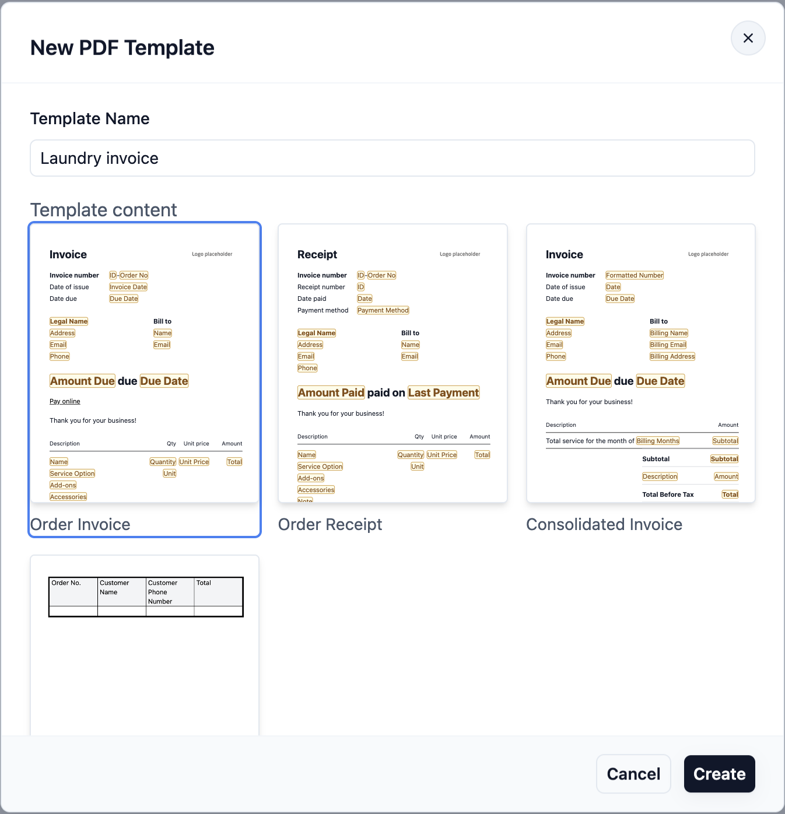This screenshot has width=785, height=814.
Task: Select the Consolidated Invoice template thumbnail
Action: click(x=641, y=363)
